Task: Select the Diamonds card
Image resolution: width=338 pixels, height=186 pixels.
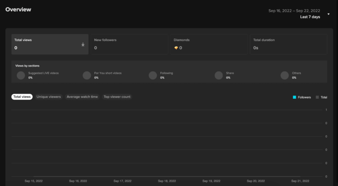Action: [x=209, y=44]
